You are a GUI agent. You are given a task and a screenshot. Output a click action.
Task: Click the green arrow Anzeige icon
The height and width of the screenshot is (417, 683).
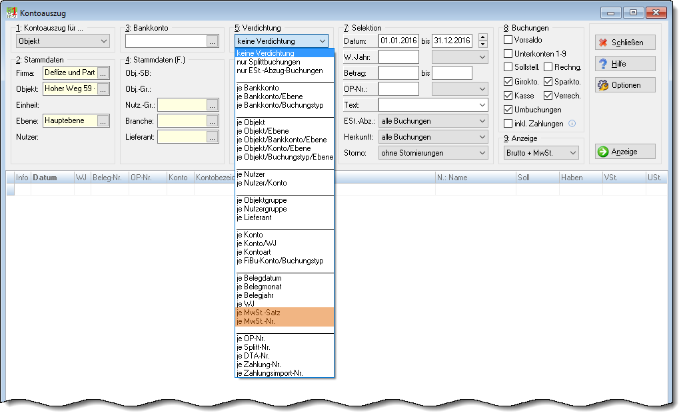point(603,152)
